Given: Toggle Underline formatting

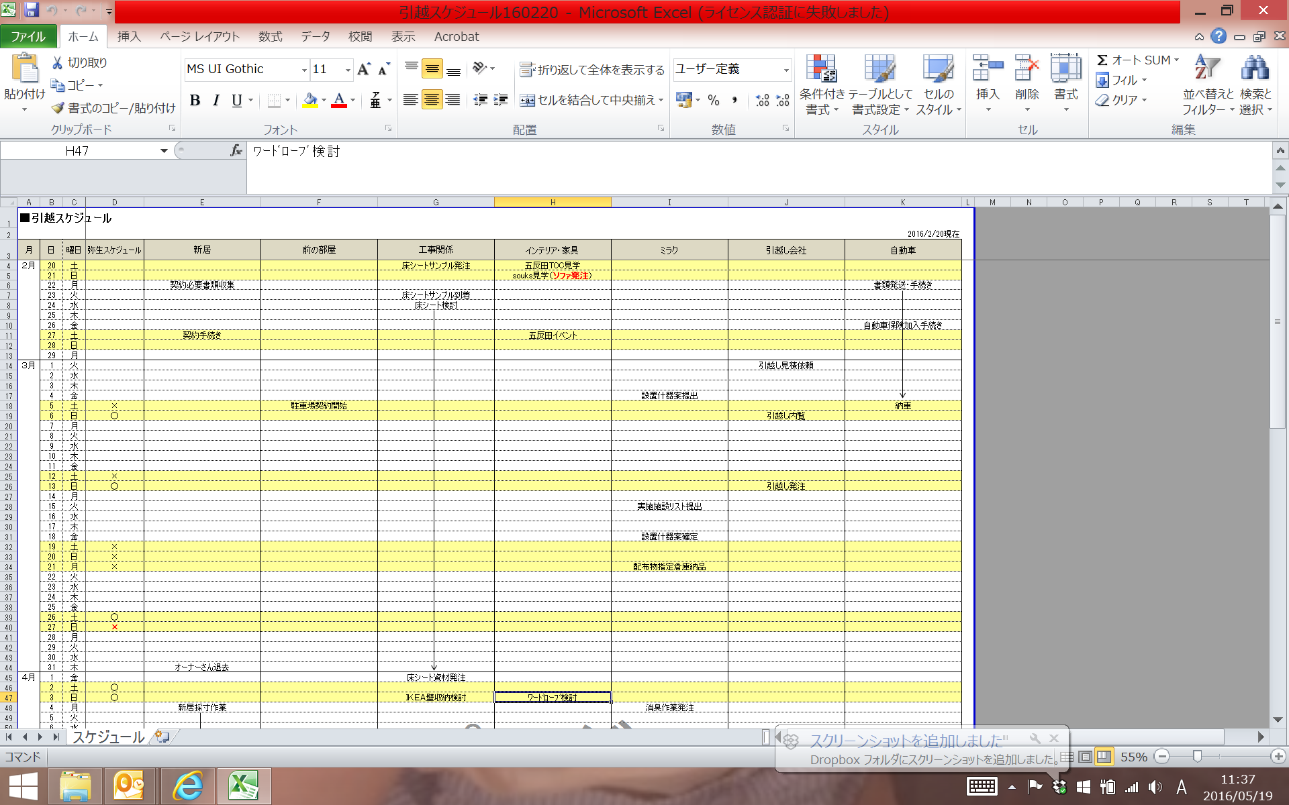Looking at the screenshot, I should 236,101.
